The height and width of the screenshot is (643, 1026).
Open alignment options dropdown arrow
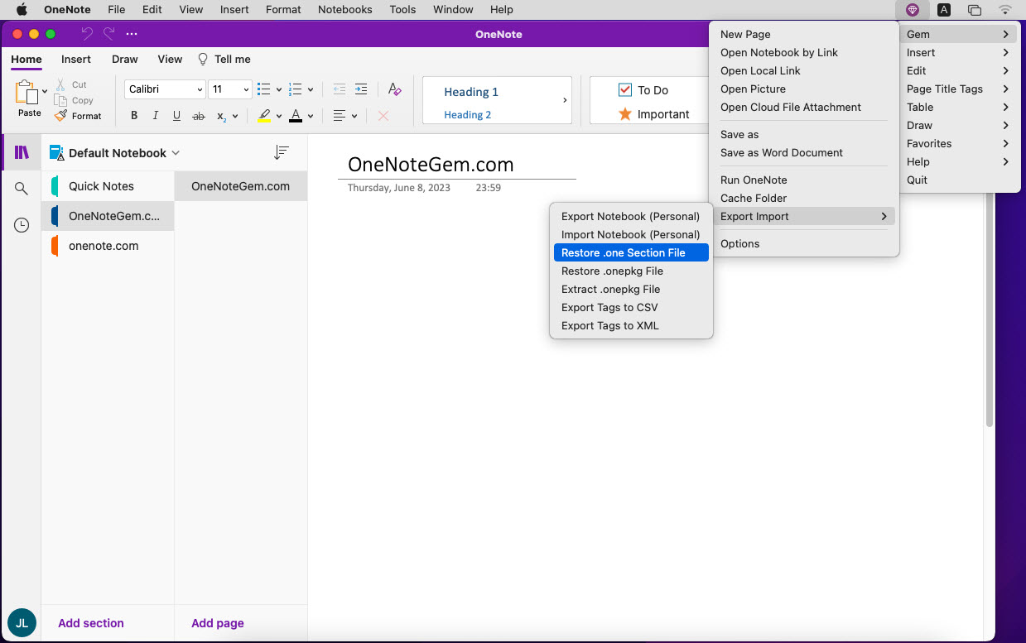pos(354,116)
